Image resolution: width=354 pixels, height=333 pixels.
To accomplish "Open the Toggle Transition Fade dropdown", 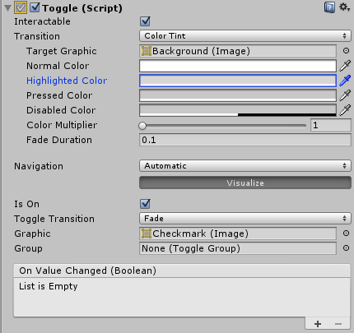I will 245,219.
